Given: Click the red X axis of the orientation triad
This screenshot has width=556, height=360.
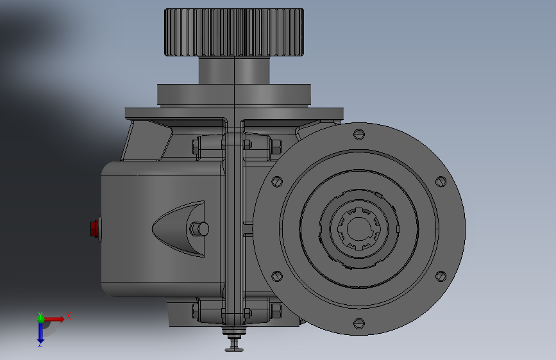Looking at the screenshot, I should (55, 319).
